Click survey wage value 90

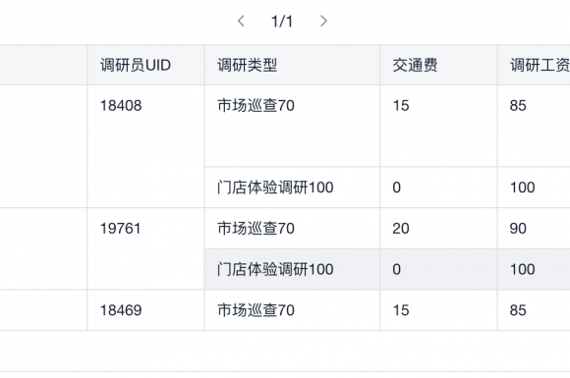pos(518,229)
